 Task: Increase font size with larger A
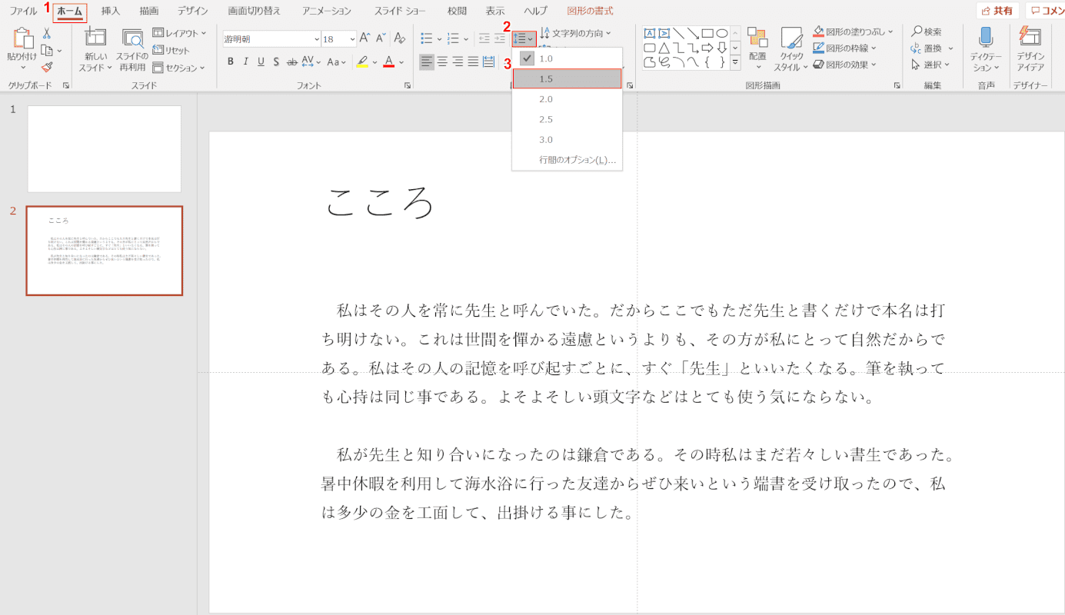tap(365, 38)
